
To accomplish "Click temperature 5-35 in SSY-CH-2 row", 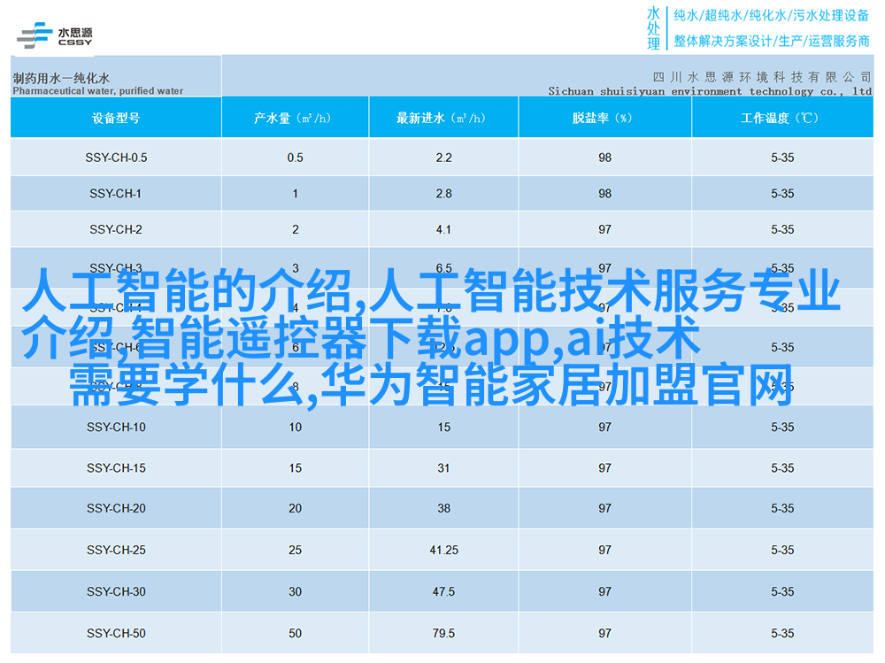I will (782, 230).
